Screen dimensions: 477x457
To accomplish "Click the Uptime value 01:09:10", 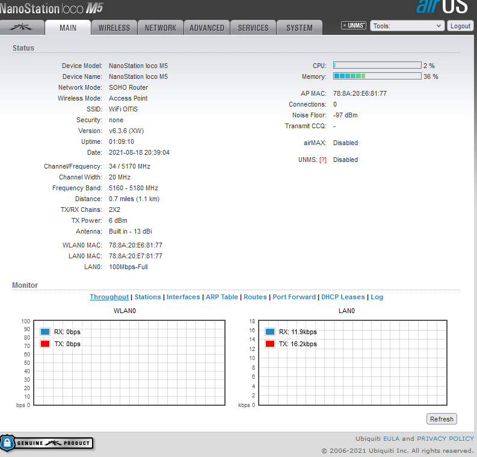I will point(122,141).
